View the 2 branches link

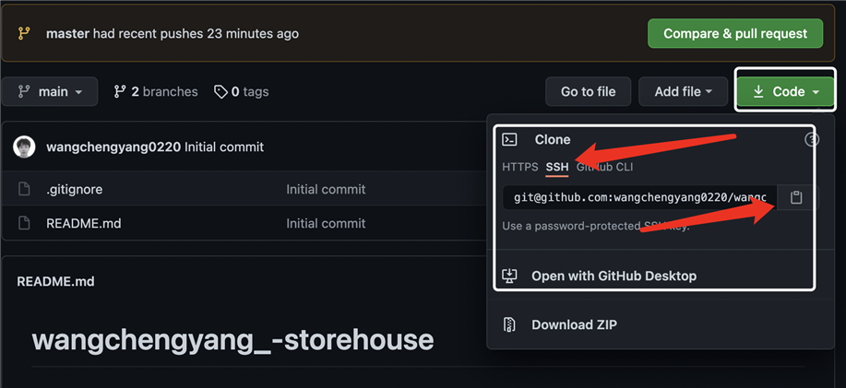click(x=155, y=91)
